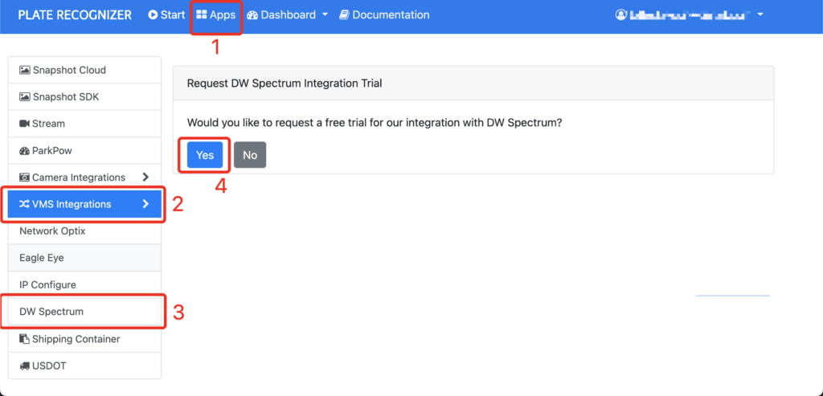Image resolution: width=823 pixels, height=396 pixels.
Task: Expand Camera Integrations chevron
Action: 146,178
